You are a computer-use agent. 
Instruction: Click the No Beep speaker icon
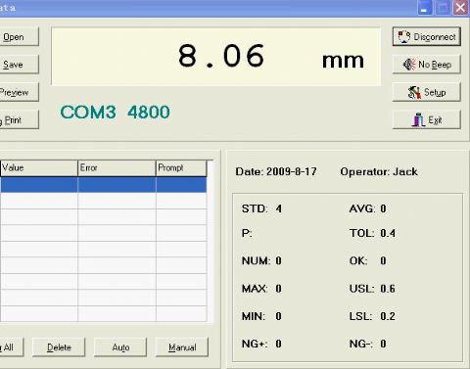pyautogui.click(x=409, y=65)
